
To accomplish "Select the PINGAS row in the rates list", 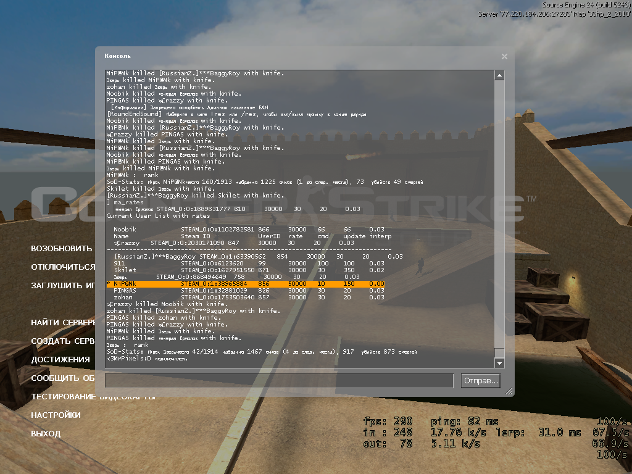I will click(249, 291).
